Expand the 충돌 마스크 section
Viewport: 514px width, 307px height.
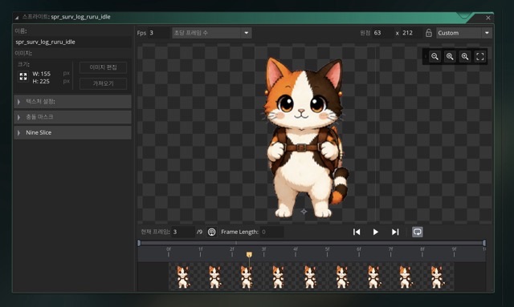point(73,117)
